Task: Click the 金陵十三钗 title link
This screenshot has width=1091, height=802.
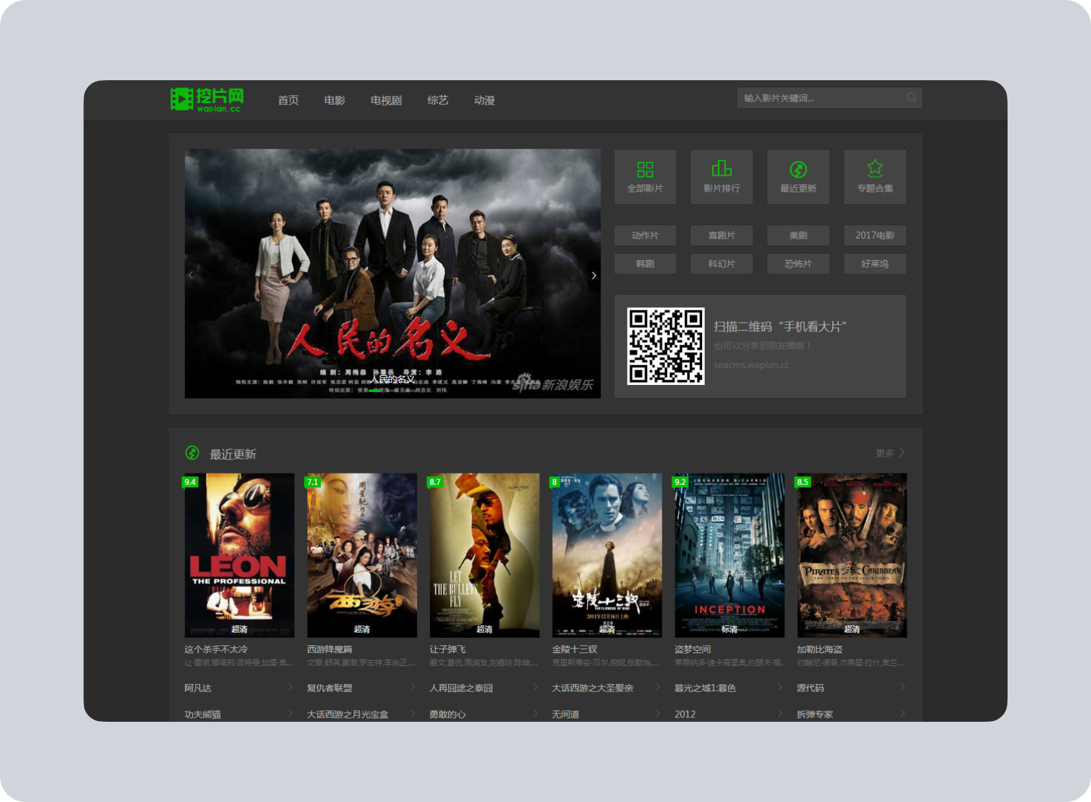Action: (x=575, y=649)
